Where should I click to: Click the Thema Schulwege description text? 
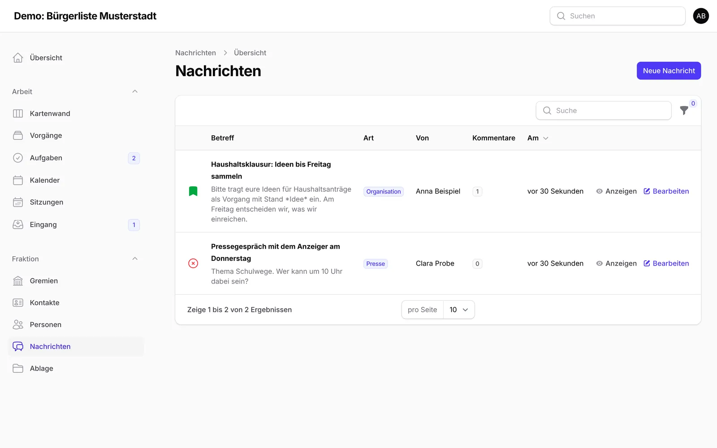pyautogui.click(x=277, y=276)
